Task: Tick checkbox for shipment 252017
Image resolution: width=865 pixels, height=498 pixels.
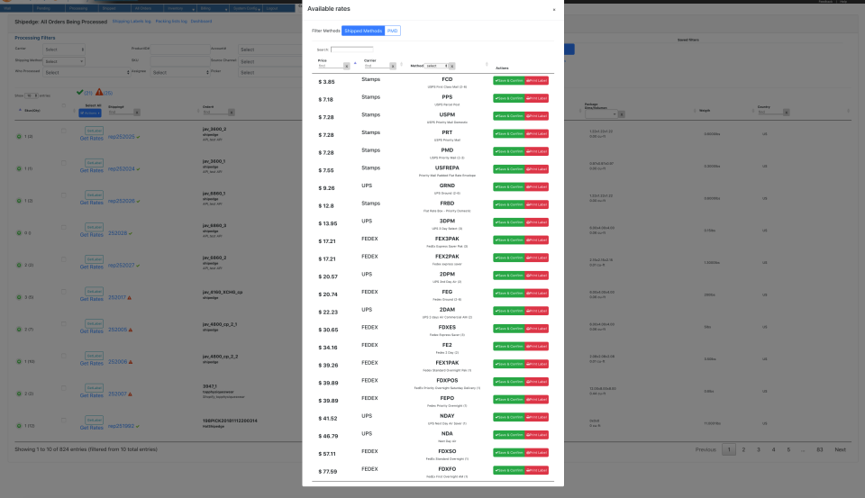Action: [63, 291]
